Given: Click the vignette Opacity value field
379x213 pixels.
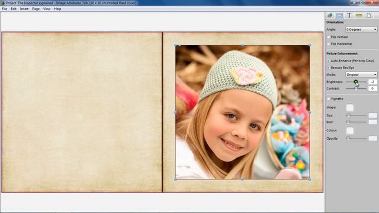Looking at the screenshot, I should 372,138.
